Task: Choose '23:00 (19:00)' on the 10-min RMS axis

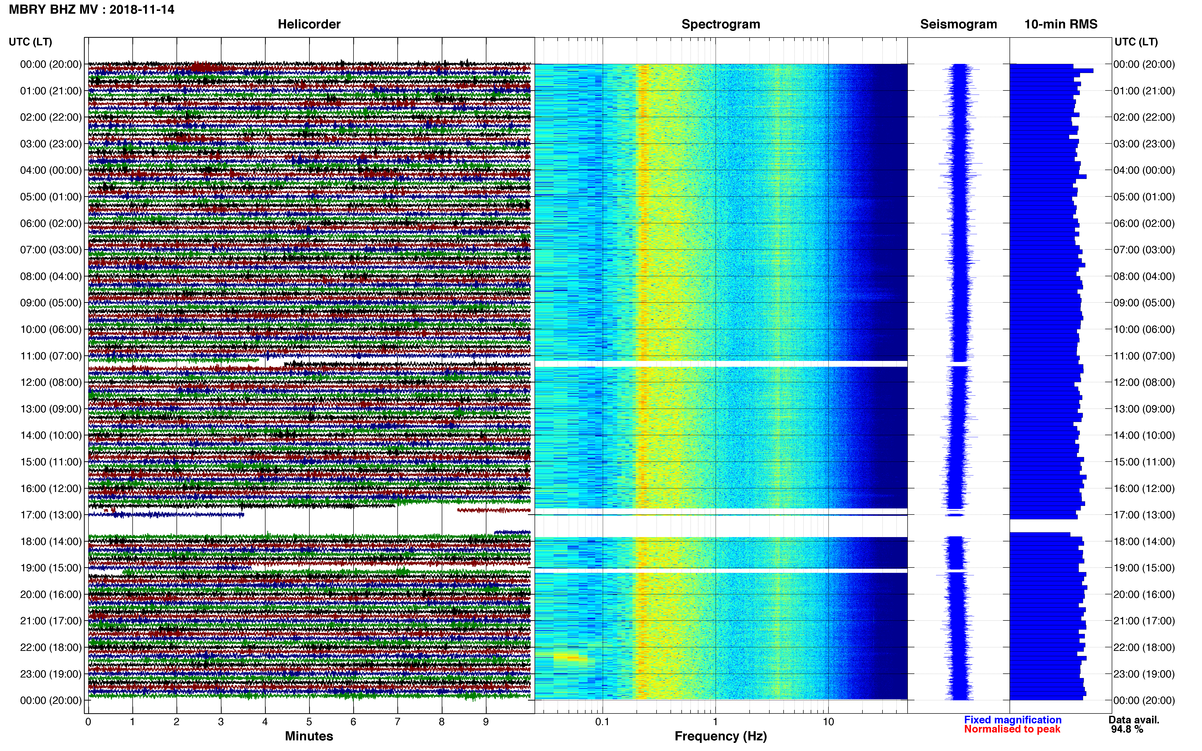Action: click(x=1144, y=674)
